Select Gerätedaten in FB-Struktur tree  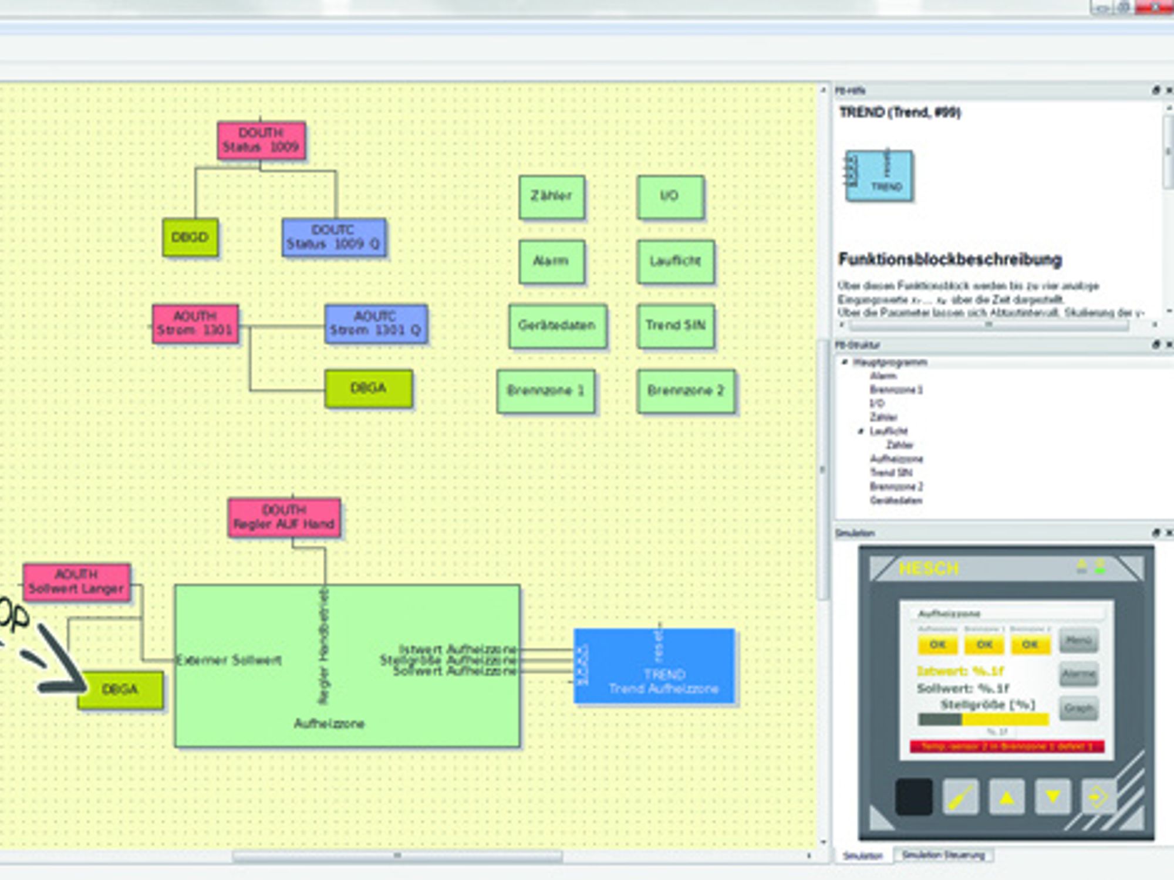(x=896, y=500)
